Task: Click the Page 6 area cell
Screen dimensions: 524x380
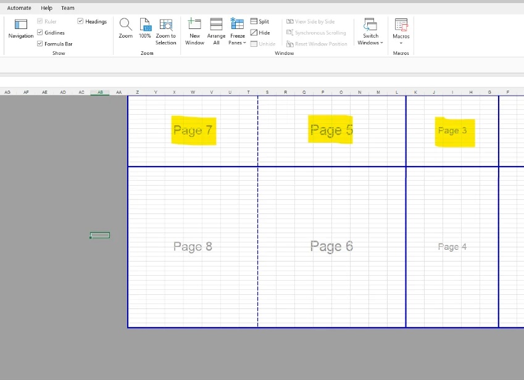Action: click(331, 246)
